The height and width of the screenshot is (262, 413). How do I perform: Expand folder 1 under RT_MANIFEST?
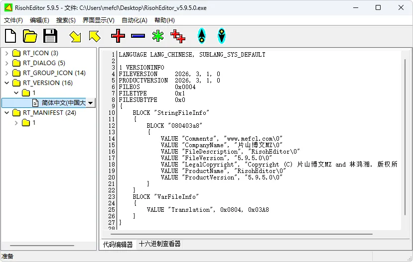click(16, 123)
